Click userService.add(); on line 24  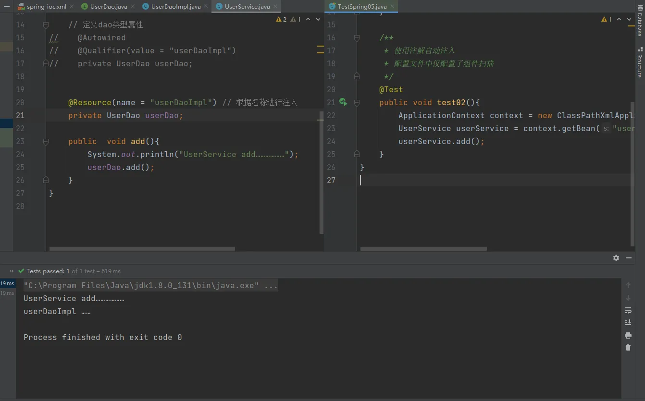(x=441, y=141)
